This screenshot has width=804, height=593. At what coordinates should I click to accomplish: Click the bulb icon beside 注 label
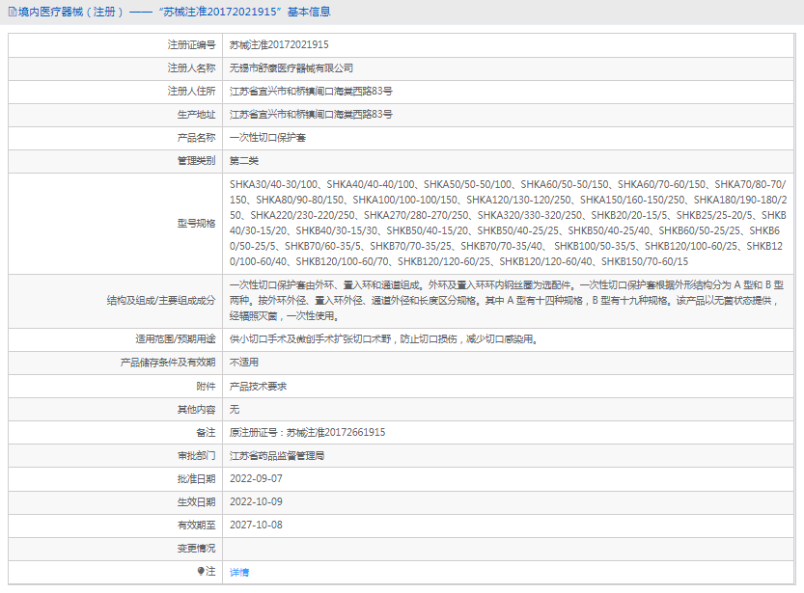click(x=202, y=572)
